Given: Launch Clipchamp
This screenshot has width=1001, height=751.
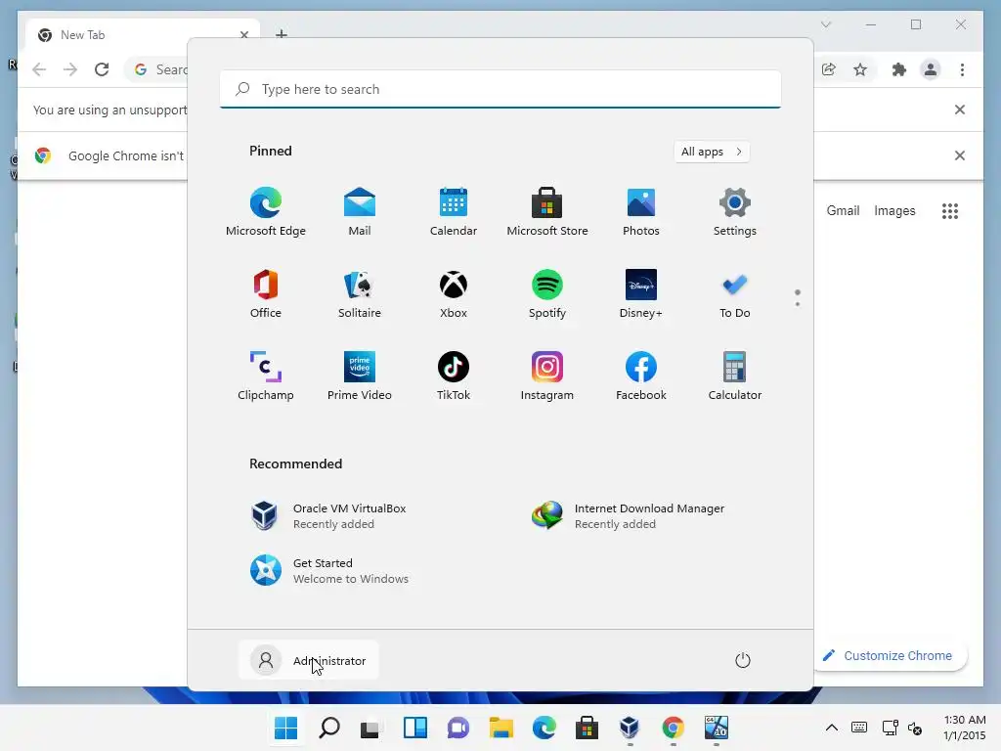Looking at the screenshot, I should pos(266,376).
